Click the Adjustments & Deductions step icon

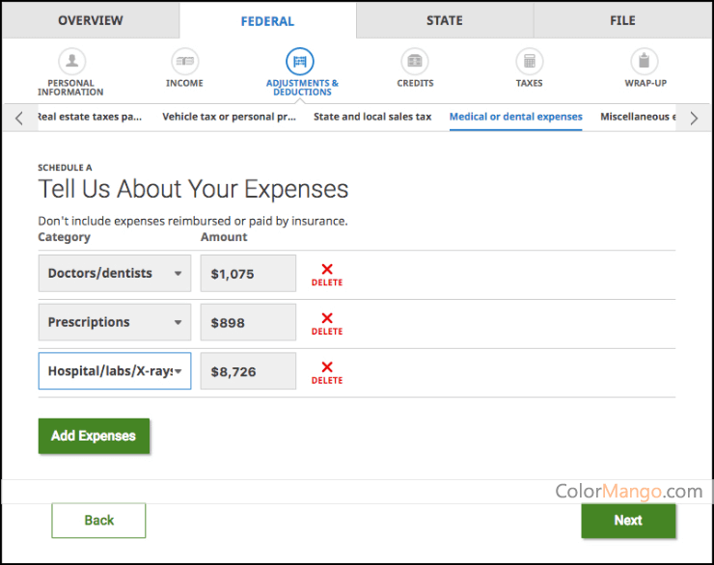(x=300, y=62)
